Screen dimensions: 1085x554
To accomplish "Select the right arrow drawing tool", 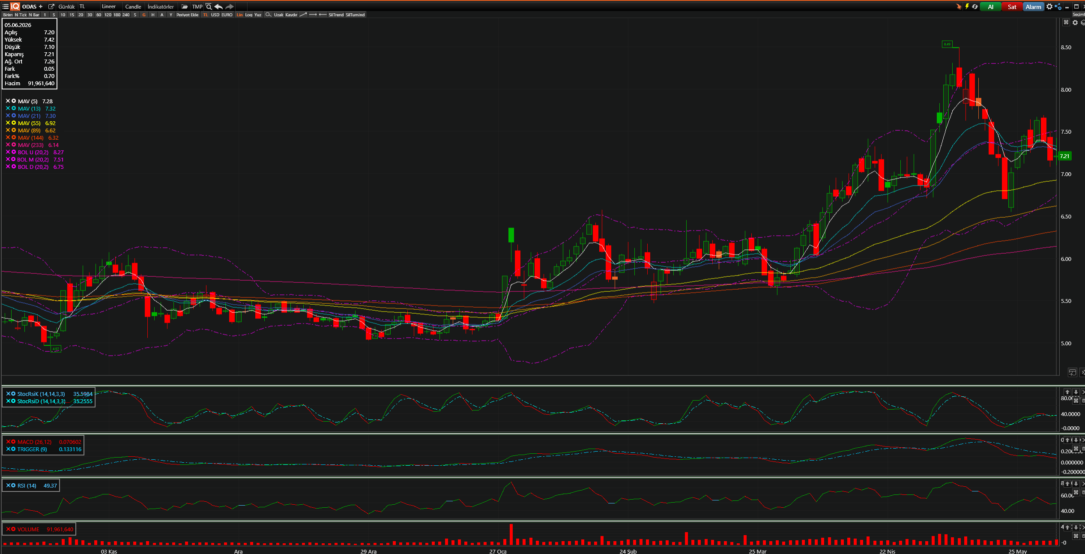I will 313,15.
